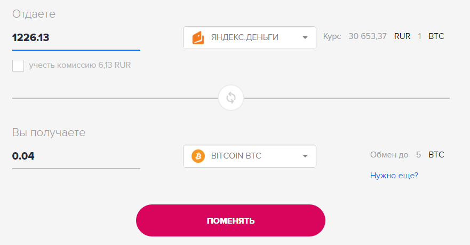Click the 'Курс' rate label

click(x=332, y=37)
